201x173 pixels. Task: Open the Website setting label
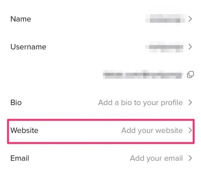pos(25,130)
